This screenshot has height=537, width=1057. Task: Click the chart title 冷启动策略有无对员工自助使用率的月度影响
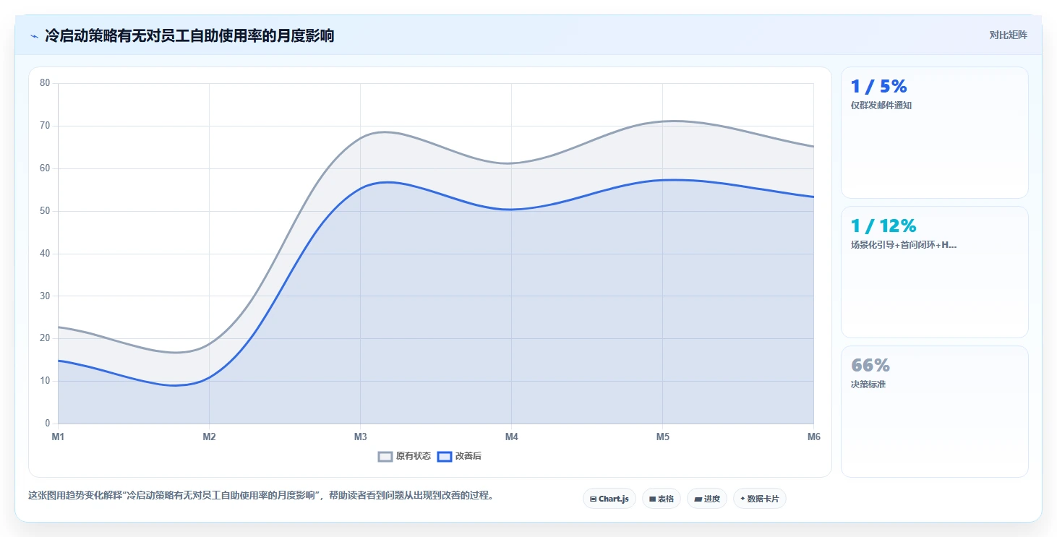tap(189, 35)
